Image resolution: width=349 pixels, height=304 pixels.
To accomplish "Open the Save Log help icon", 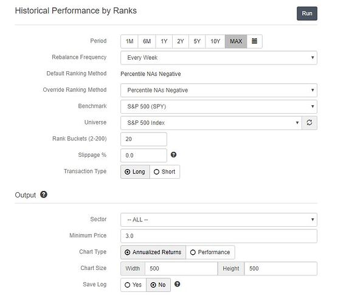I will point(177,284).
